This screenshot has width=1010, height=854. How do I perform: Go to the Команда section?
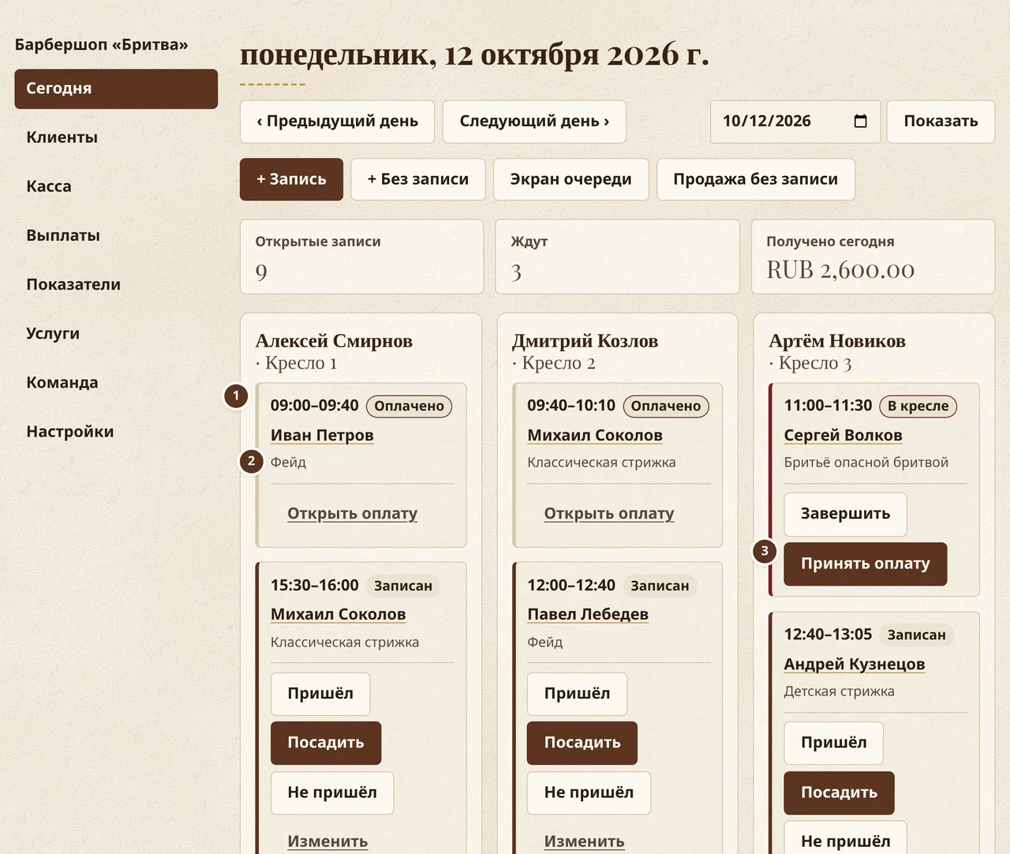(116, 382)
